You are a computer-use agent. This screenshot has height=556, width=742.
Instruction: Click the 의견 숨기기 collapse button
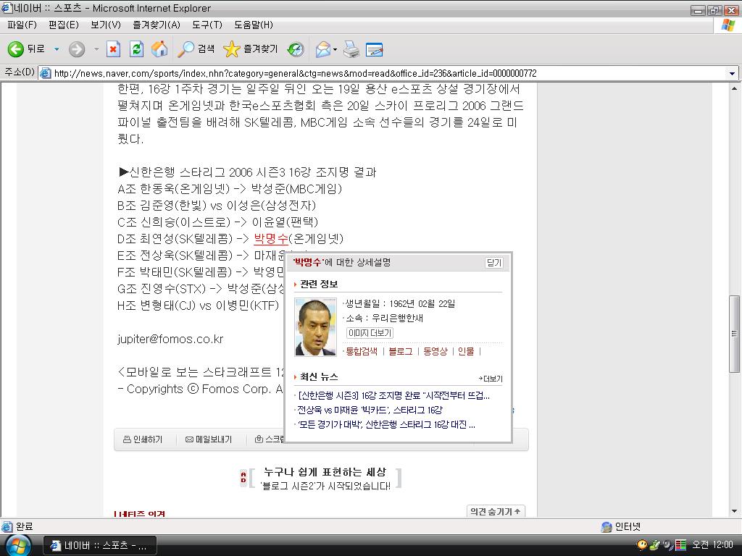pos(496,511)
